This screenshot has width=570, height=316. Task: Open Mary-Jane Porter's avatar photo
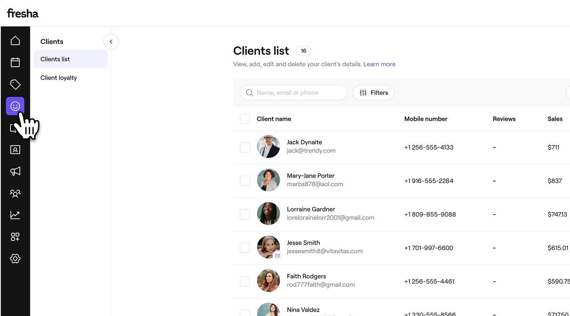click(x=268, y=180)
